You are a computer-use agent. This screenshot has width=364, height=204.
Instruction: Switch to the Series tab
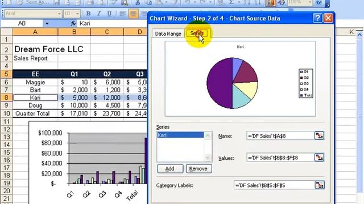point(197,33)
